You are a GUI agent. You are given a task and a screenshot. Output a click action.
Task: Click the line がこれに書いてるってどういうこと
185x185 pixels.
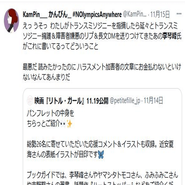[60, 46]
